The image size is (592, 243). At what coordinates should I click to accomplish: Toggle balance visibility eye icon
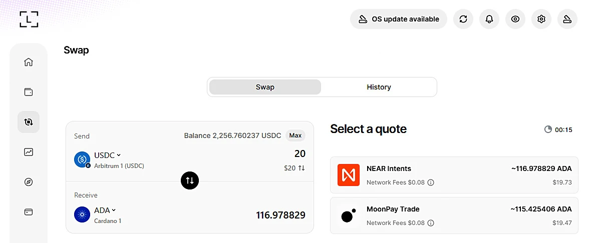(515, 19)
